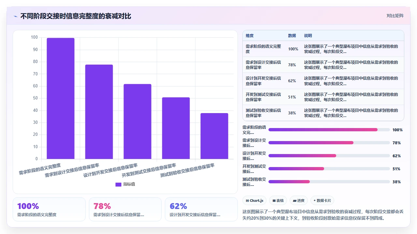Click the x-axis label 测试到验收交接后信息保留率
This screenshot has height=234, width=417.
pyautogui.click(x=187, y=170)
